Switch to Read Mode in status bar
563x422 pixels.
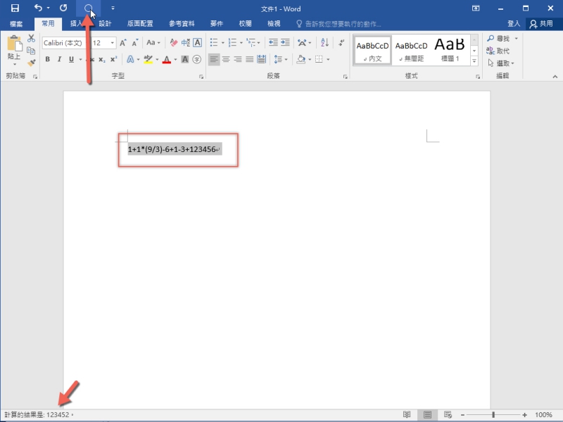pos(406,414)
